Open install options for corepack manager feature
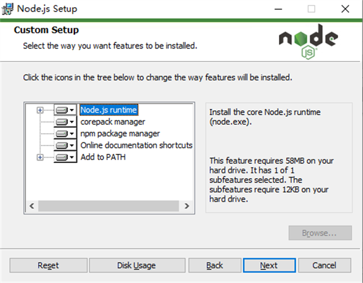Image resolution: width=363 pixels, height=283 pixels. tap(65, 122)
